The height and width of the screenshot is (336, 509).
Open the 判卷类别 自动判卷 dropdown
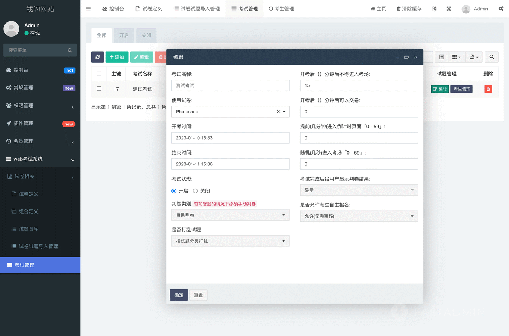(230, 215)
